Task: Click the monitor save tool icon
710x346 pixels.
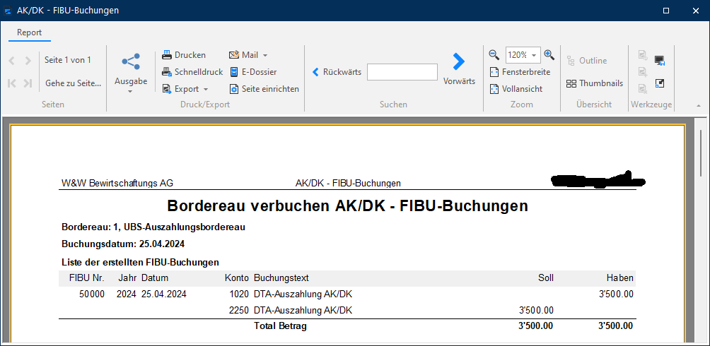Action: pos(660,61)
